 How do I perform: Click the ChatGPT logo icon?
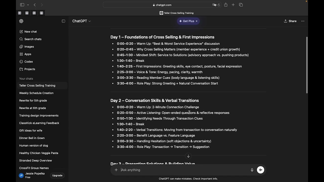click(21, 21)
